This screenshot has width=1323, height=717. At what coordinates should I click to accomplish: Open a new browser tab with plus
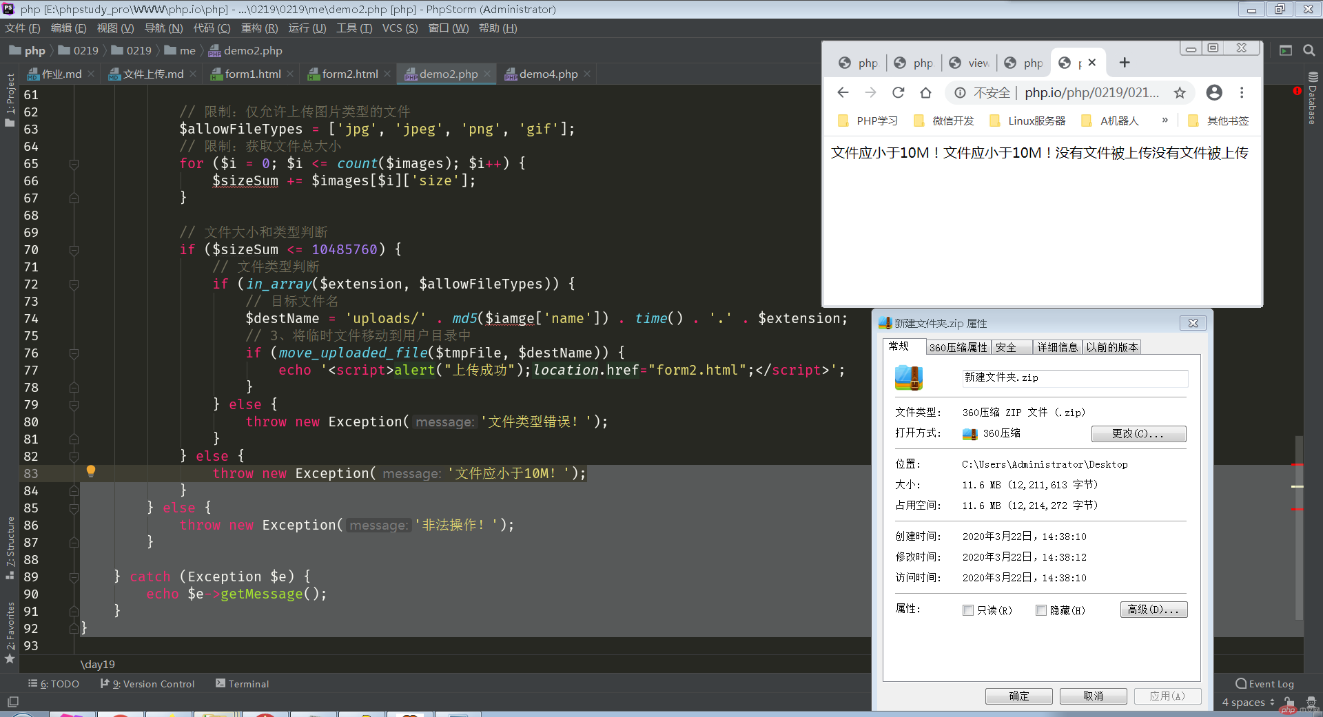tap(1125, 63)
